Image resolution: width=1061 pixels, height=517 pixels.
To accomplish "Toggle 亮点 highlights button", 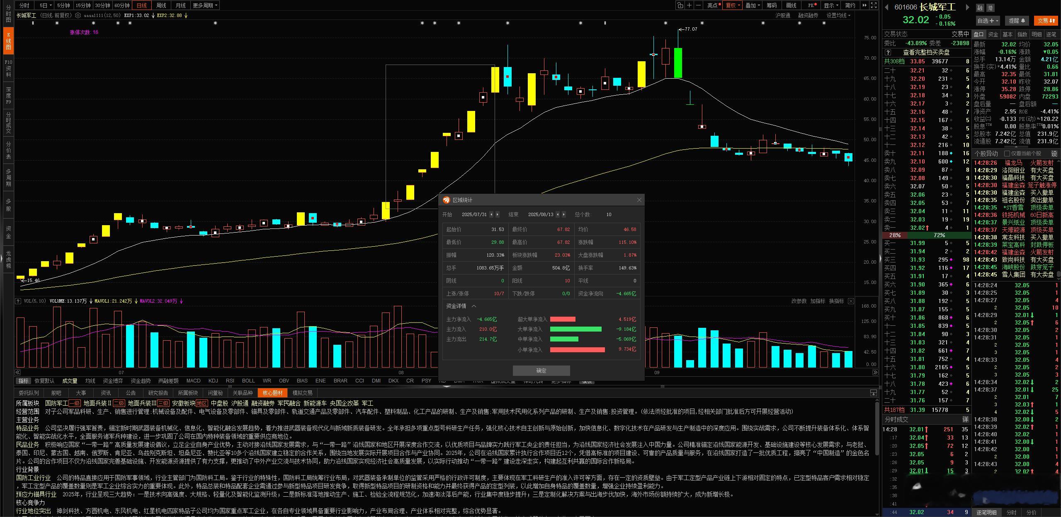I will tap(714, 5).
